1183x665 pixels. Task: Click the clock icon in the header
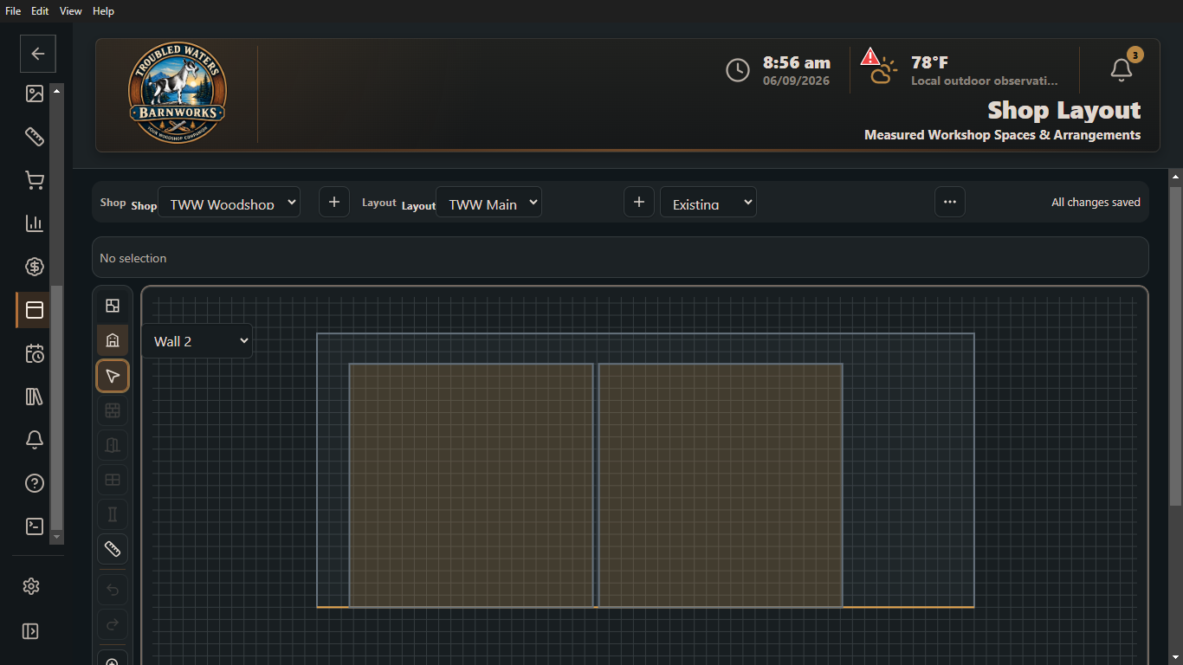click(x=738, y=70)
